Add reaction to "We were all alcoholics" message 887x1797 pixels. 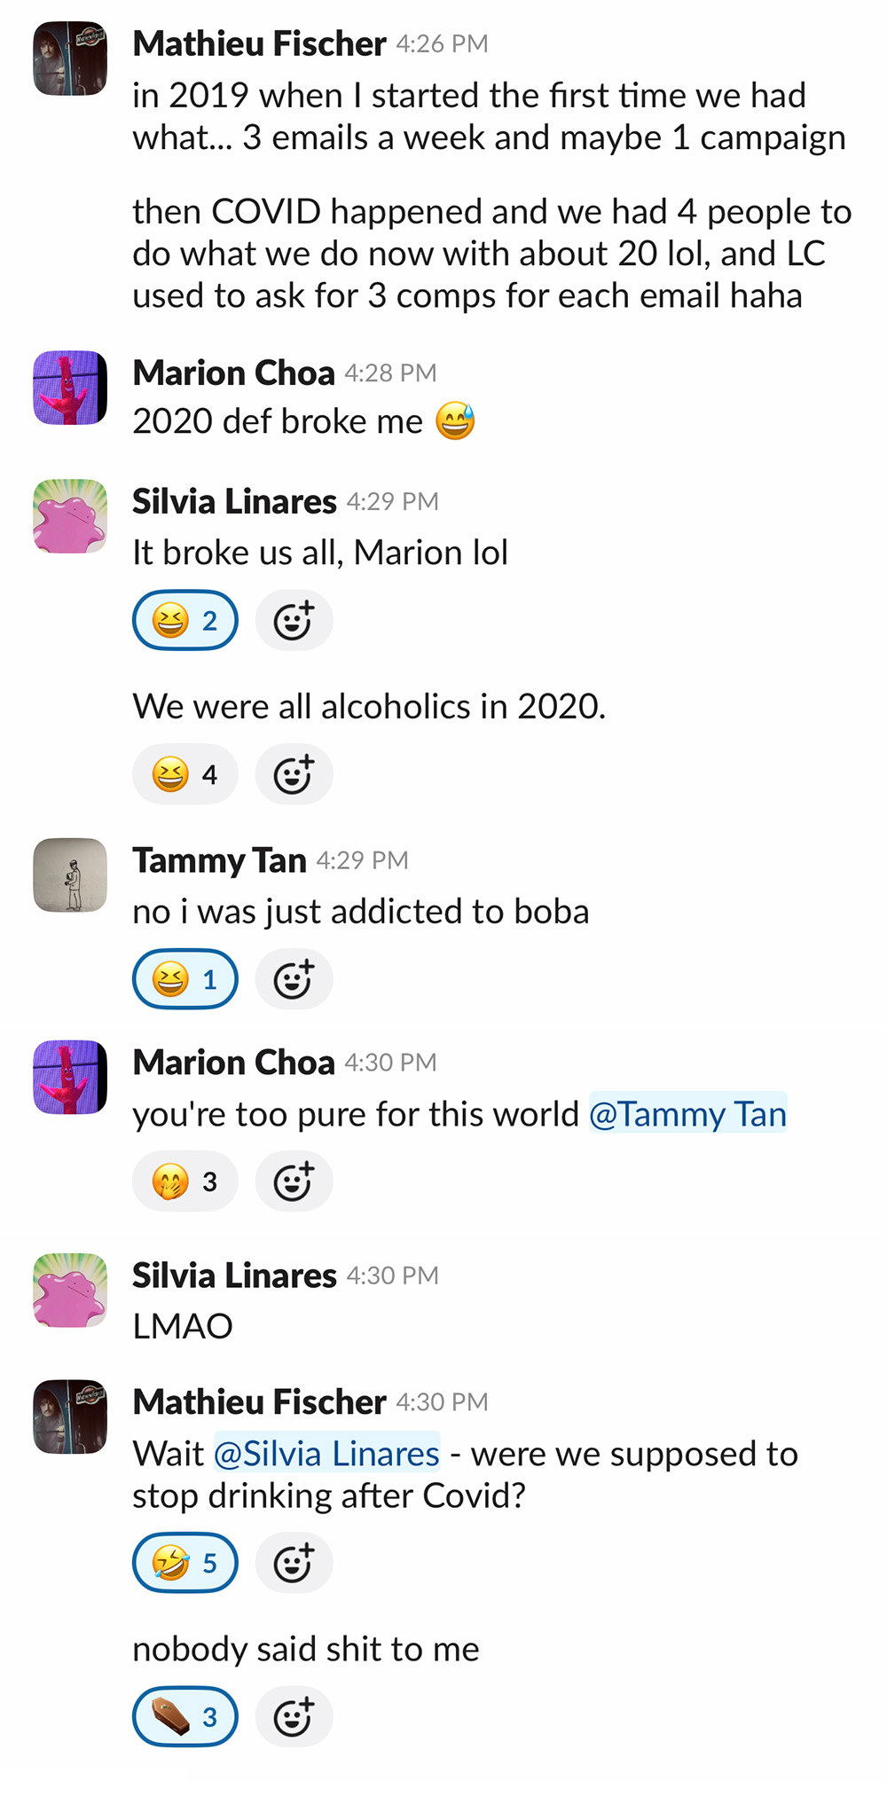(294, 774)
